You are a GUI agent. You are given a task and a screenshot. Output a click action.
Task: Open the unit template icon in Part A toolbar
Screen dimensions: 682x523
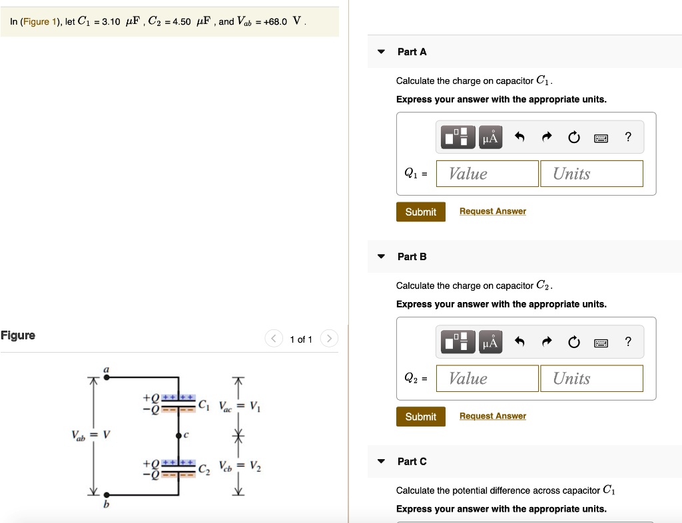click(458, 137)
